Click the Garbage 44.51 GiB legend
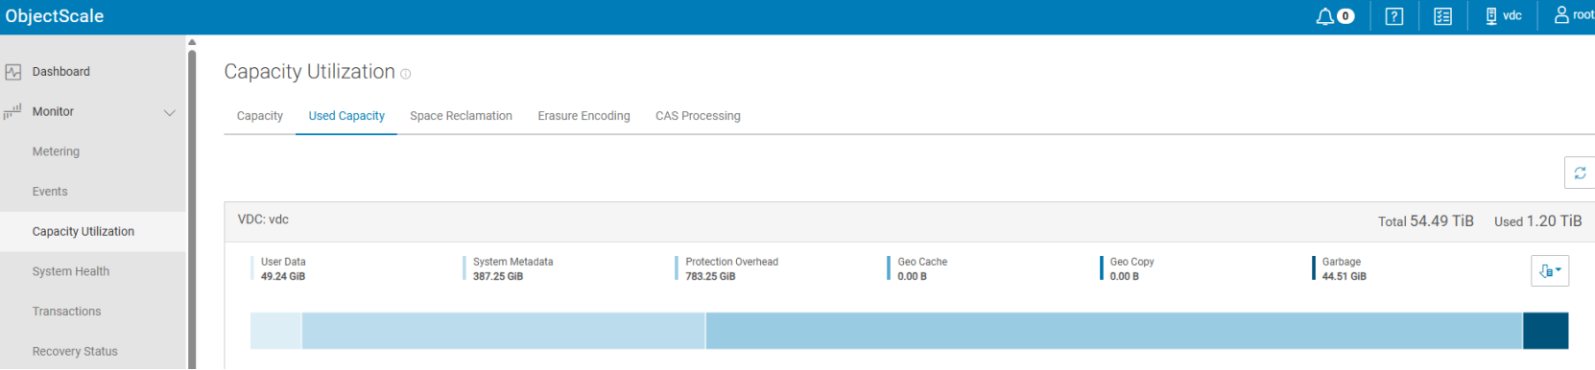This screenshot has width=1595, height=370. (1341, 268)
